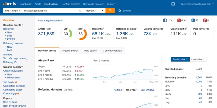Image resolution: width=217 pixels, height=108 pixels.
Task: Click the info icon beside Organic keywords
Action: click(x=164, y=28)
